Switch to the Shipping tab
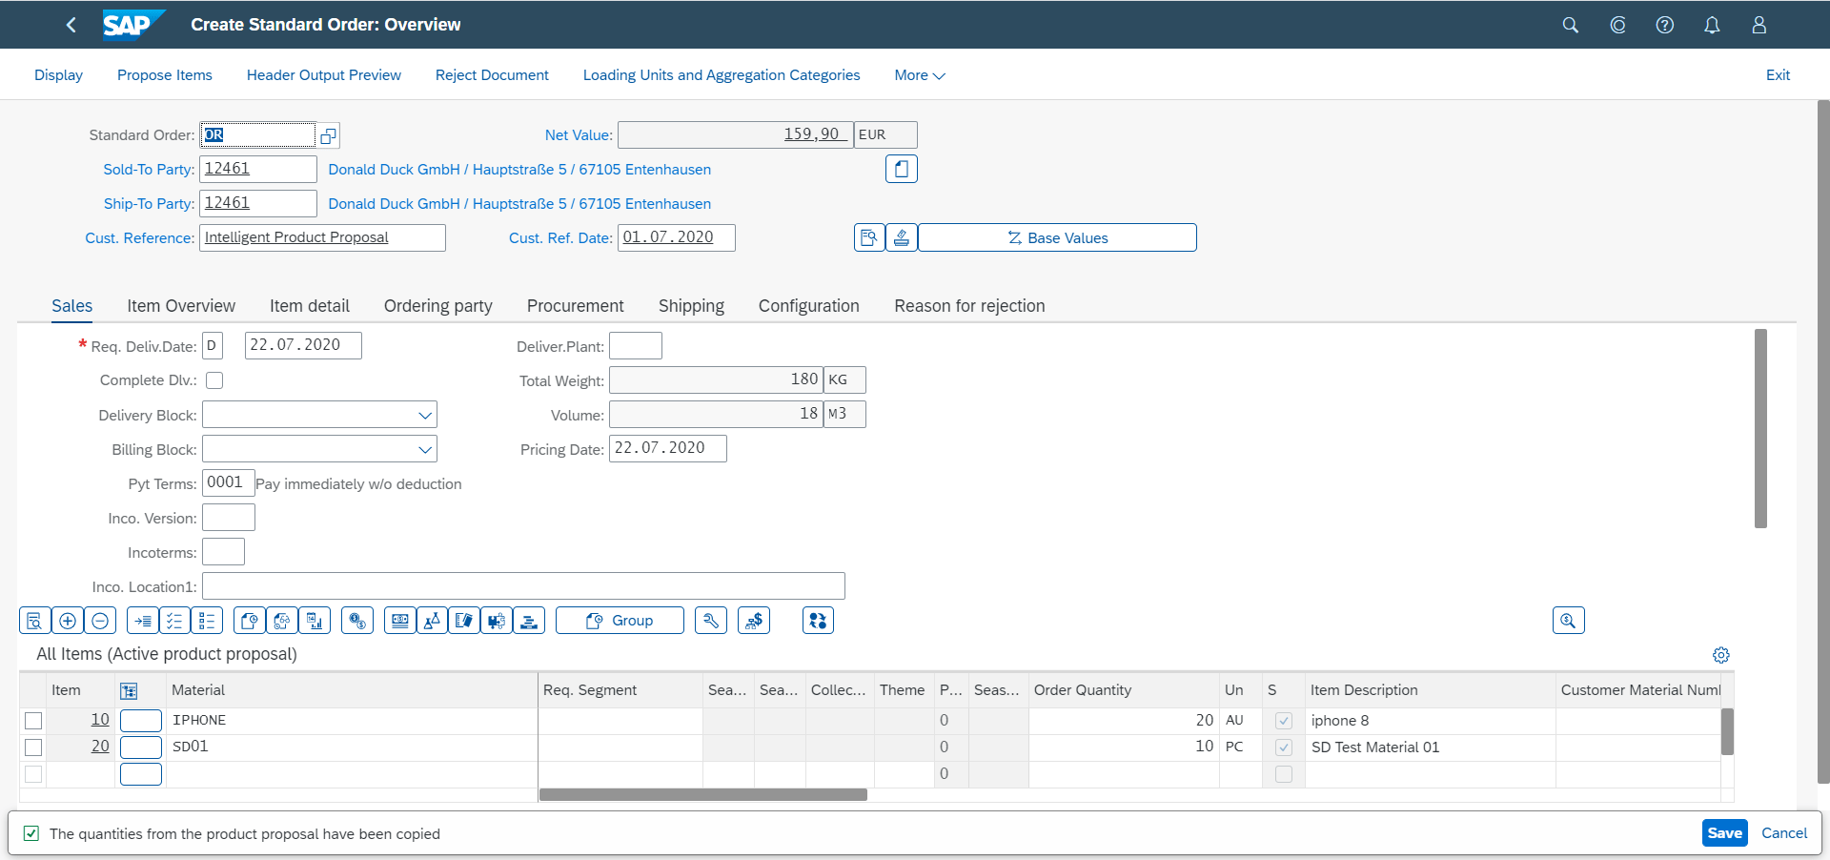 690,305
